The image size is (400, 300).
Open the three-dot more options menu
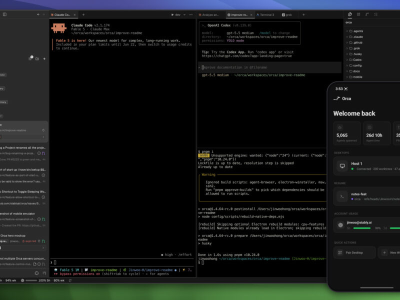tap(191, 15)
